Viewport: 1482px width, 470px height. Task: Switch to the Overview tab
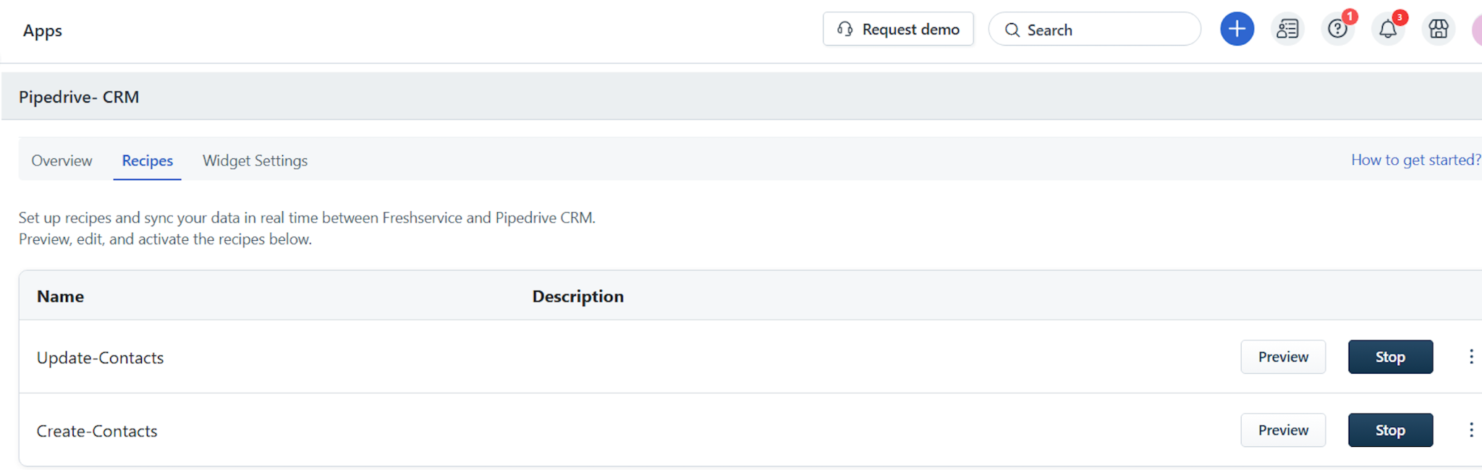[62, 161]
